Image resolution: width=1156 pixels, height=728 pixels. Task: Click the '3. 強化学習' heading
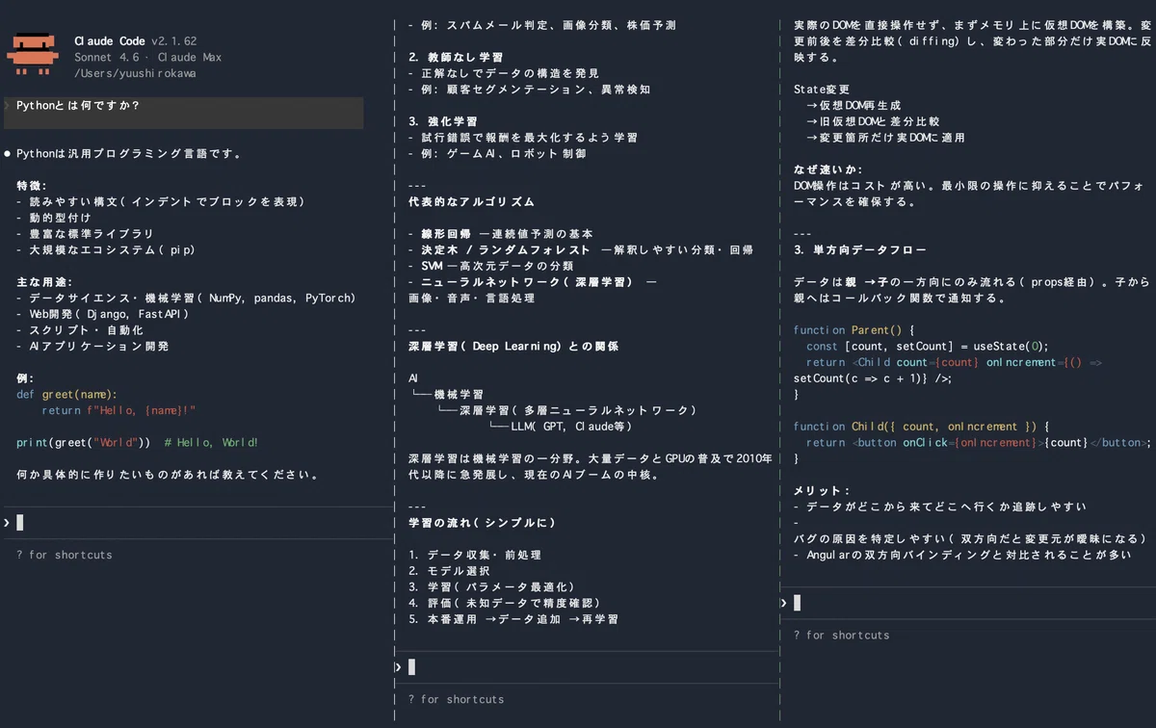tap(442, 122)
